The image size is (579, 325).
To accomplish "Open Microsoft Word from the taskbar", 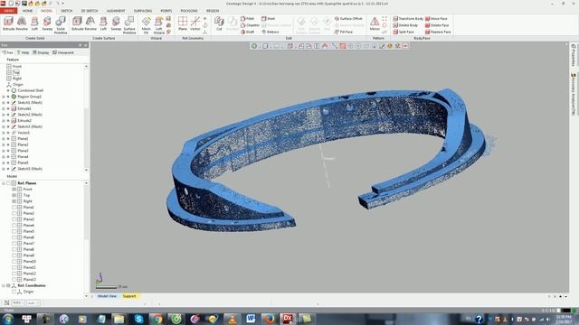I will [251, 319].
